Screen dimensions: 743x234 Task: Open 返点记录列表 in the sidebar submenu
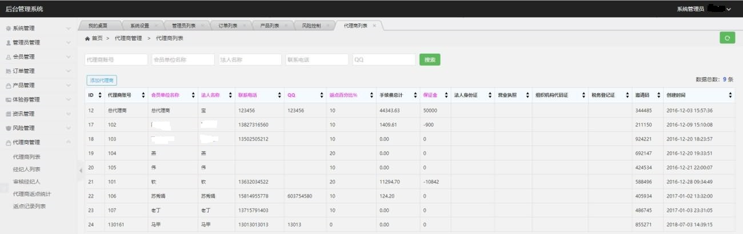pyautogui.click(x=29, y=206)
